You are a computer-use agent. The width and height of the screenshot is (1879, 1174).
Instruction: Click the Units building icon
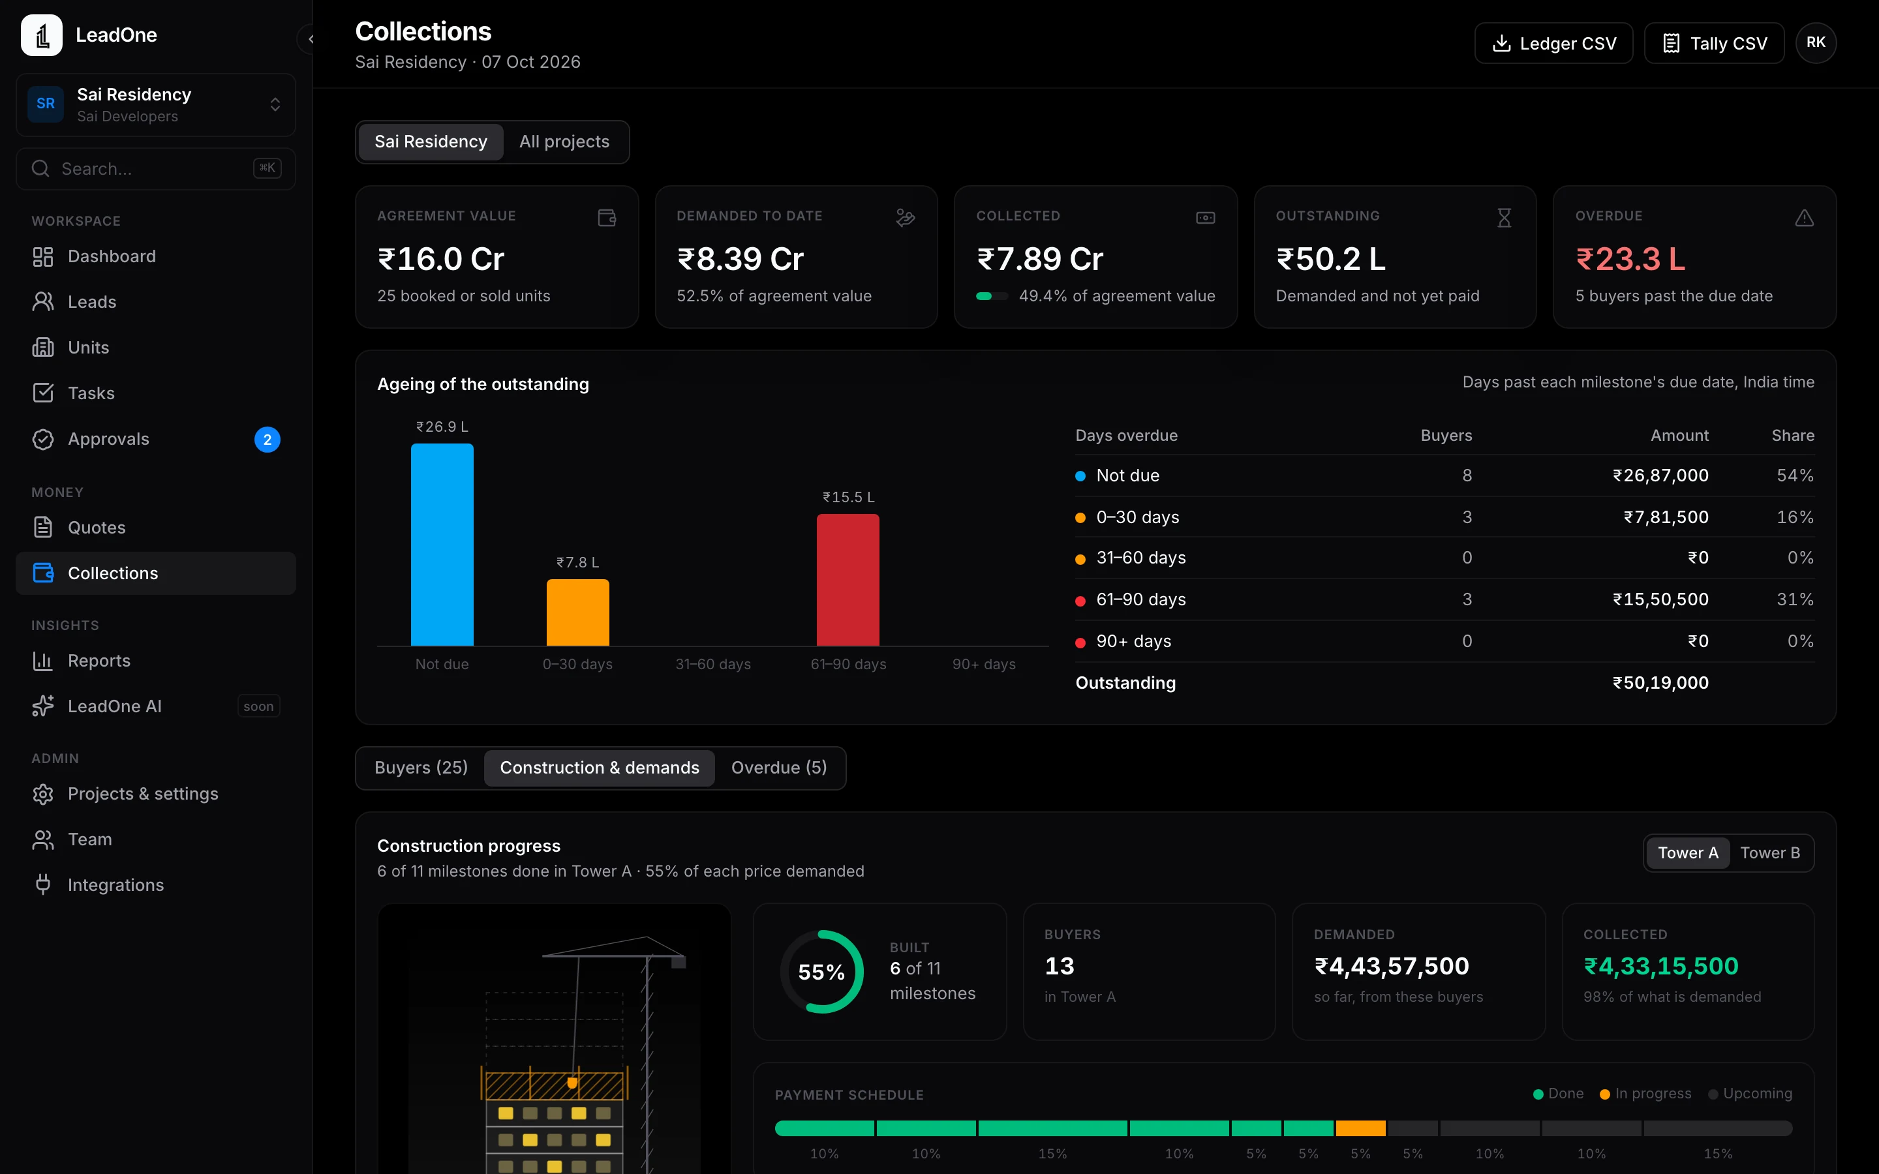click(x=42, y=347)
